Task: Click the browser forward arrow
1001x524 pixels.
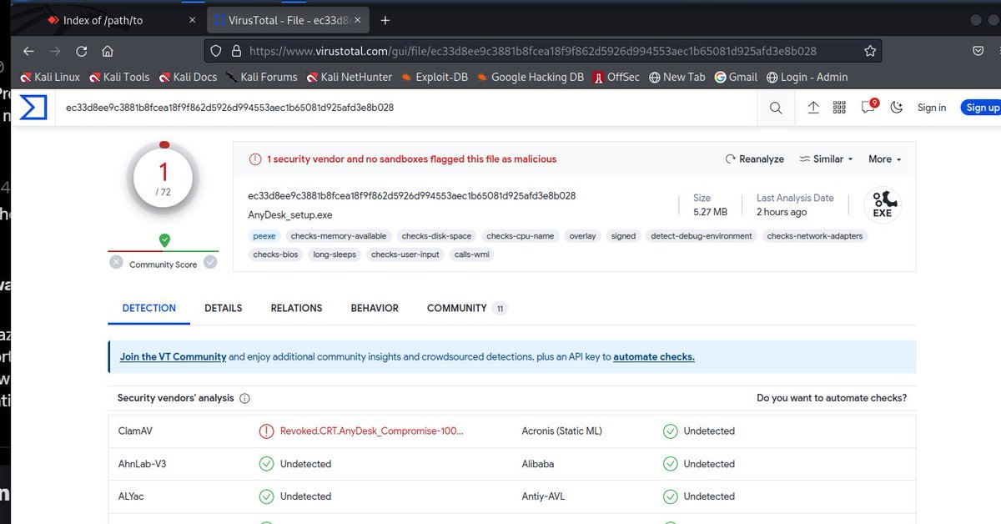Action: 55,51
